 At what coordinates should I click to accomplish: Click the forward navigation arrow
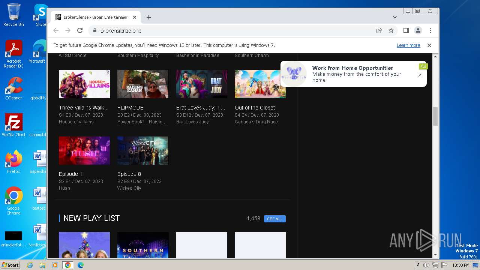click(x=68, y=30)
